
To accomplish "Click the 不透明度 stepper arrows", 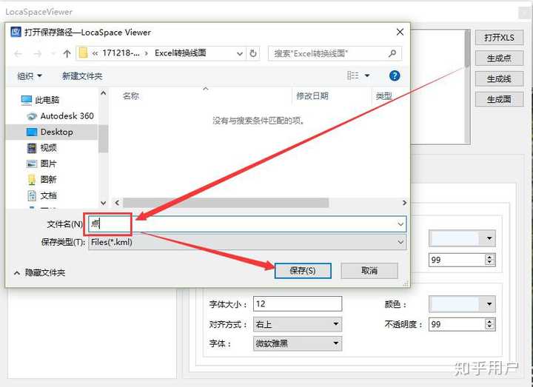I will coord(489,324).
